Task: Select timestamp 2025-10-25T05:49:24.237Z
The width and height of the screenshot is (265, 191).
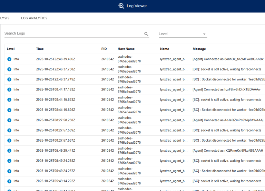Action: click(56, 171)
